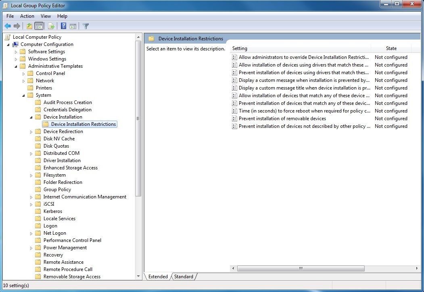Switch to the Standard tab
The width and height of the screenshot is (424, 292).
tap(184, 276)
